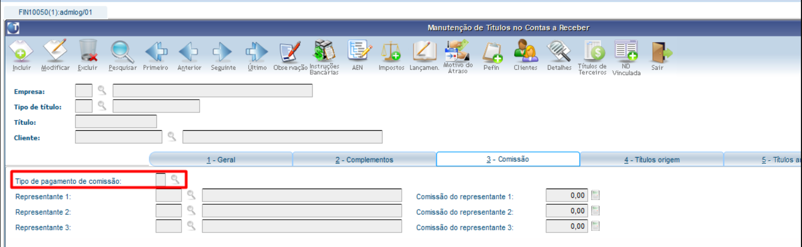Select the 3 - Comissão tab
802x247 pixels.
[x=508, y=159]
